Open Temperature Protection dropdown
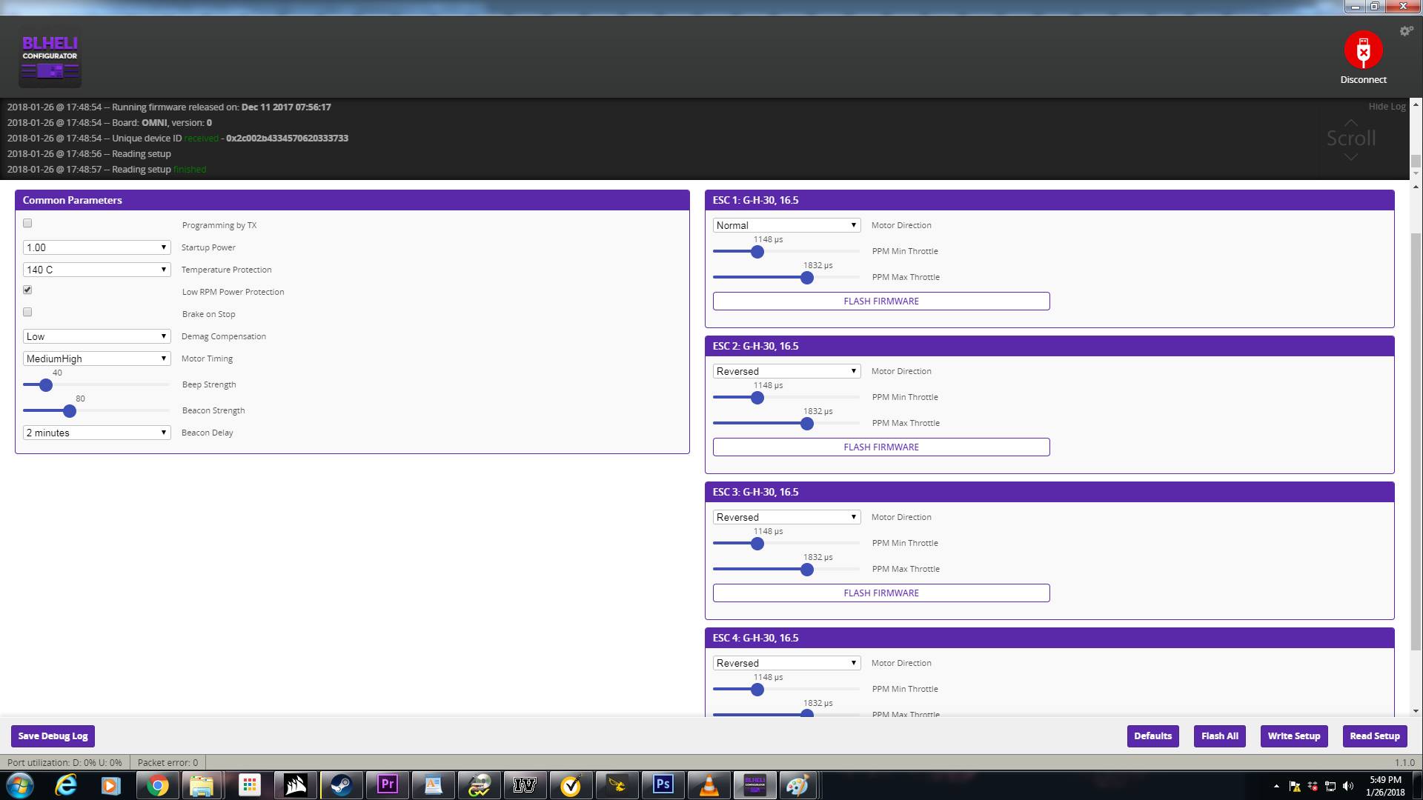Screen dimensions: 1423x800 96,270
